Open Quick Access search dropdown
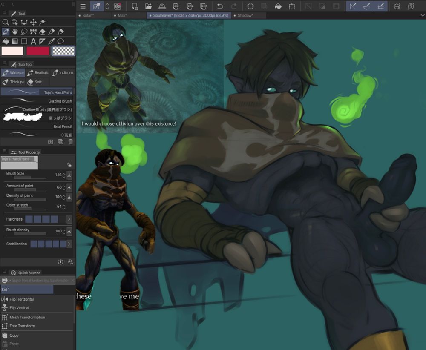426x350 pixels. click(6, 280)
